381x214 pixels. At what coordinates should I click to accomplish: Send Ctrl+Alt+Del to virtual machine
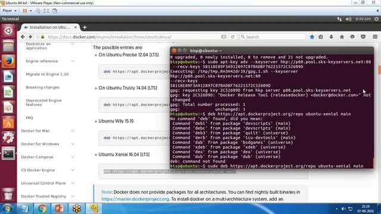38,11
